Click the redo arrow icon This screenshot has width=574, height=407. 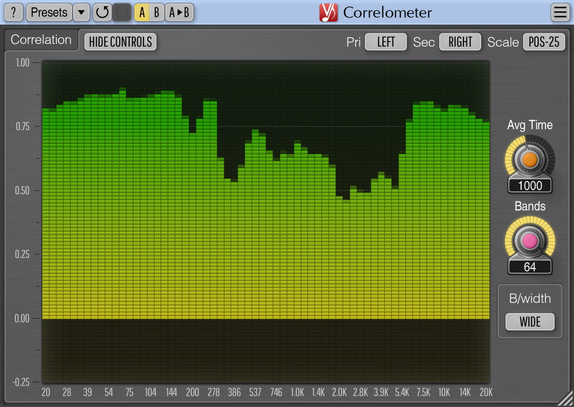[122, 12]
